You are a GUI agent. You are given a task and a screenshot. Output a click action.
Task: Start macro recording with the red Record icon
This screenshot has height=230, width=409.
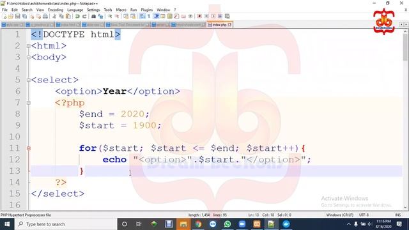pyautogui.click(x=199, y=16)
